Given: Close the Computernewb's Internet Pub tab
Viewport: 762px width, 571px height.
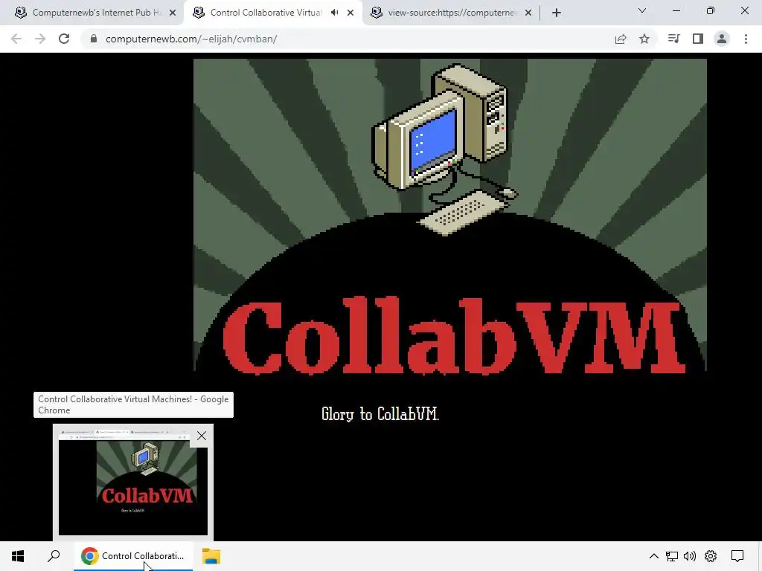Looking at the screenshot, I should pyautogui.click(x=173, y=13).
